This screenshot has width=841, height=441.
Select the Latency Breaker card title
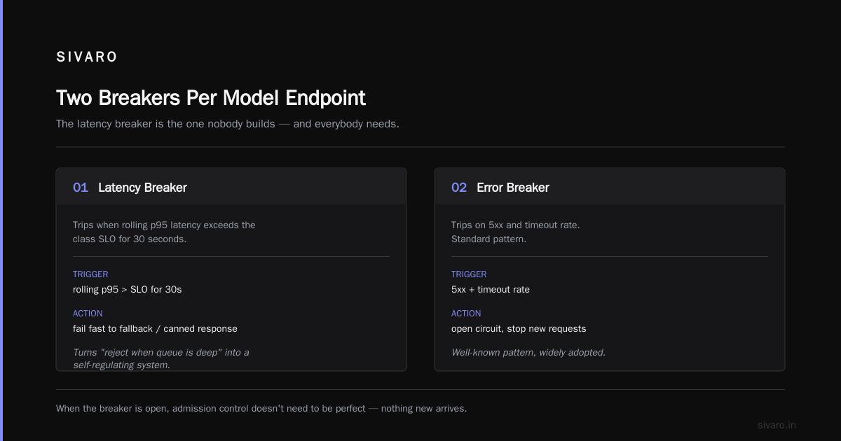point(142,188)
